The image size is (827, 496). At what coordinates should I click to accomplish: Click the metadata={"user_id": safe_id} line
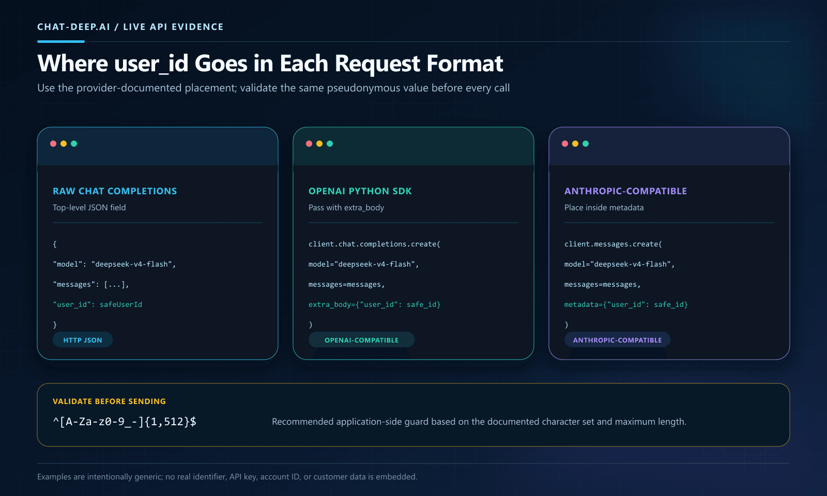(x=626, y=305)
